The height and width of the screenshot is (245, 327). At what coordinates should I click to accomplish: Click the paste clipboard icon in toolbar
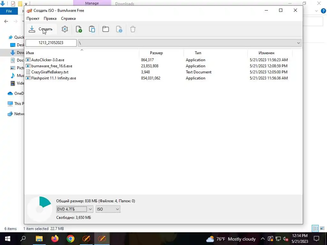(92, 29)
